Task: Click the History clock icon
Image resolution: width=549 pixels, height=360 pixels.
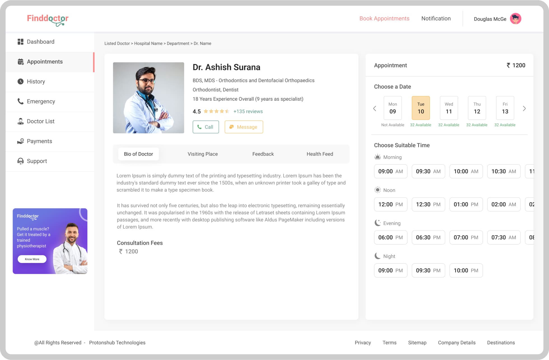Action: pos(20,81)
